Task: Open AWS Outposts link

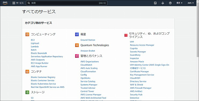Action: [x=38, y=60]
